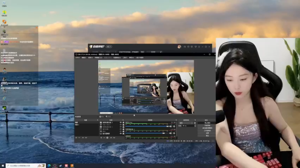The height and width of the screenshot is (168, 300).
Task: Open hamburger menu in 直播伴侣 title bar
Action: point(199,47)
